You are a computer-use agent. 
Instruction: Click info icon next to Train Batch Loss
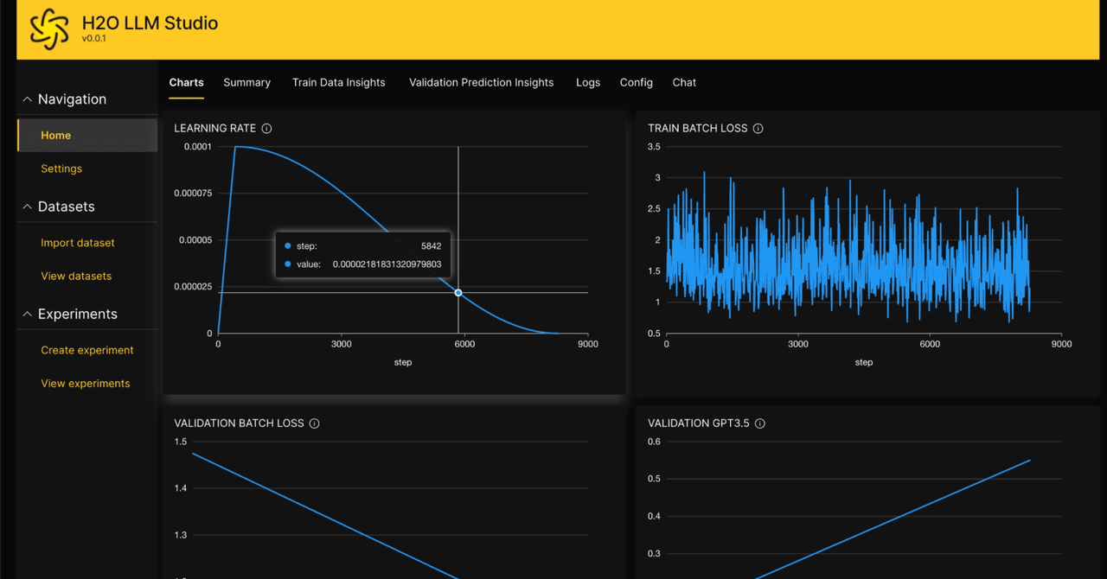pos(758,129)
